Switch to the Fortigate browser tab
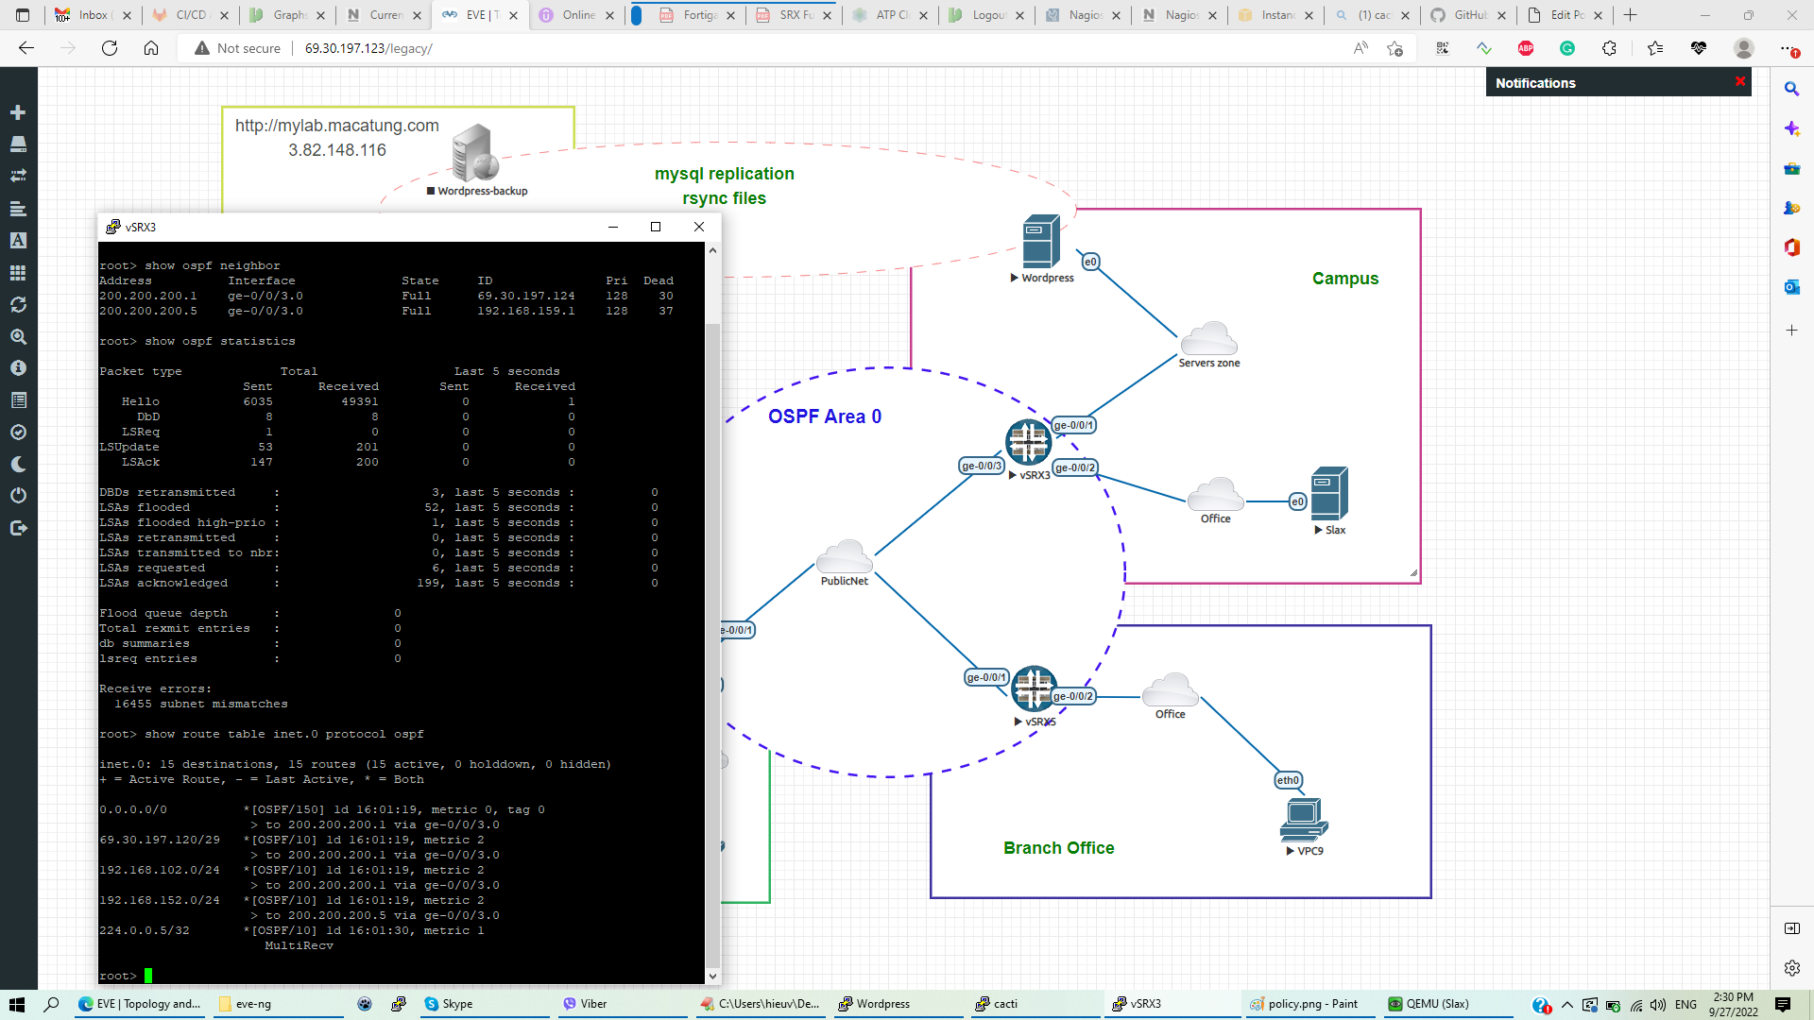1814x1020 pixels. (699, 15)
